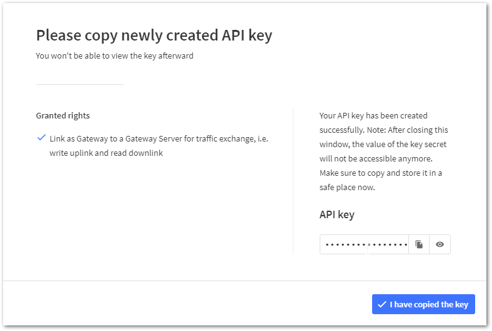
Task: Click the "You won't be able to view" subtitle
Action: coord(114,56)
